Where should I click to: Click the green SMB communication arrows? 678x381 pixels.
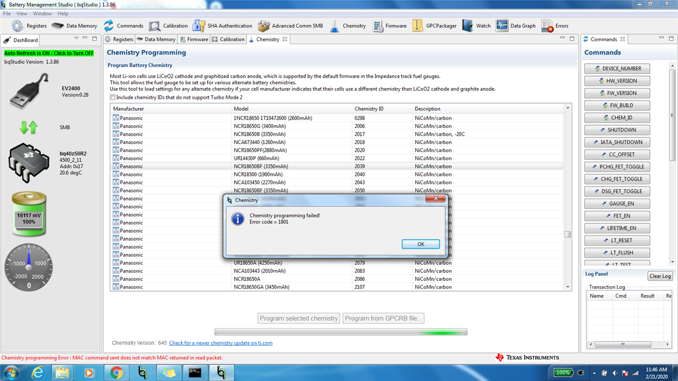click(x=29, y=127)
